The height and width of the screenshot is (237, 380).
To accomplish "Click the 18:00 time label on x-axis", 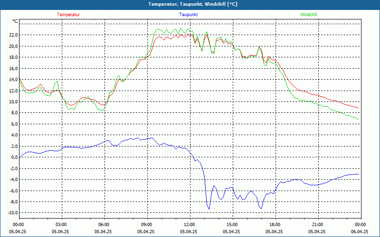I will pos(274,225).
